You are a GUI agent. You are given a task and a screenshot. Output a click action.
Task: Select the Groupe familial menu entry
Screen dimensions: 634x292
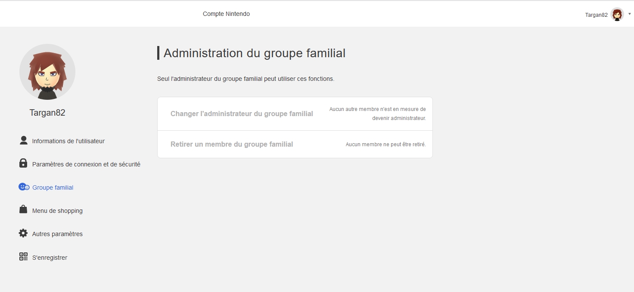pyautogui.click(x=53, y=187)
